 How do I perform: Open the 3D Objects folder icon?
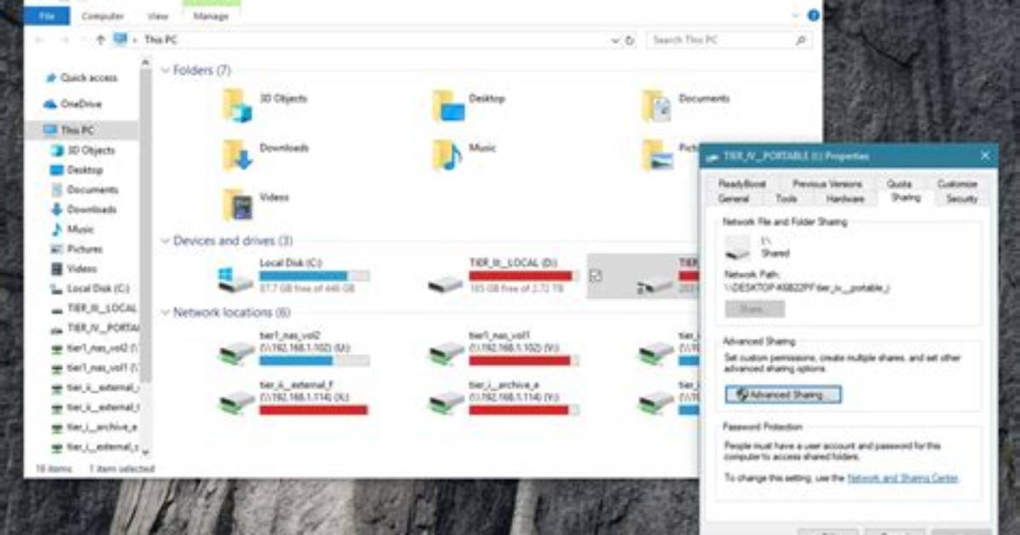click(237, 106)
